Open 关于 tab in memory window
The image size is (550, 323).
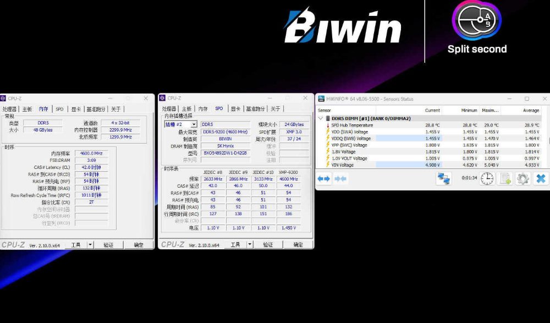(116, 109)
